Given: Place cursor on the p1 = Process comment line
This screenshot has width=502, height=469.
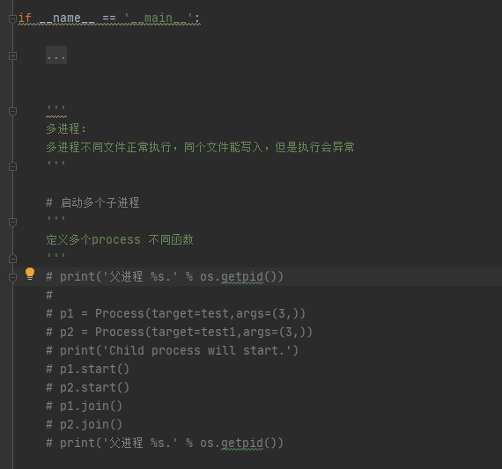Looking at the screenshot, I should pyautogui.click(x=176, y=313).
